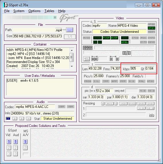Click the NVOP indicator
Viewport: 163px width, 164px height.
click(x=98, y=38)
